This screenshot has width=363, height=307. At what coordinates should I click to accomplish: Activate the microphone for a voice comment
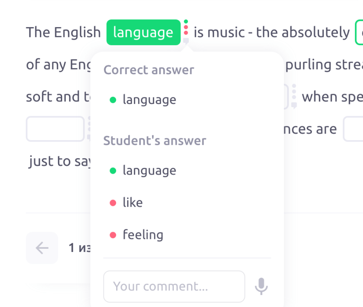point(261,286)
